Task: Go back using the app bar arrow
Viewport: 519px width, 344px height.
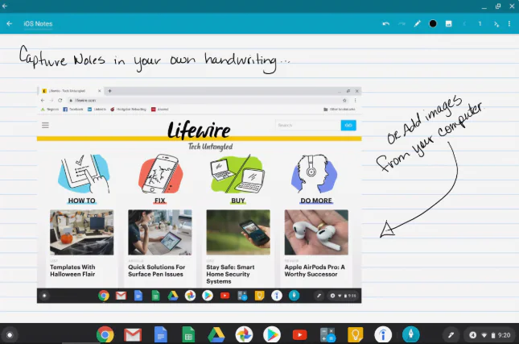Action: tap(10, 23)
